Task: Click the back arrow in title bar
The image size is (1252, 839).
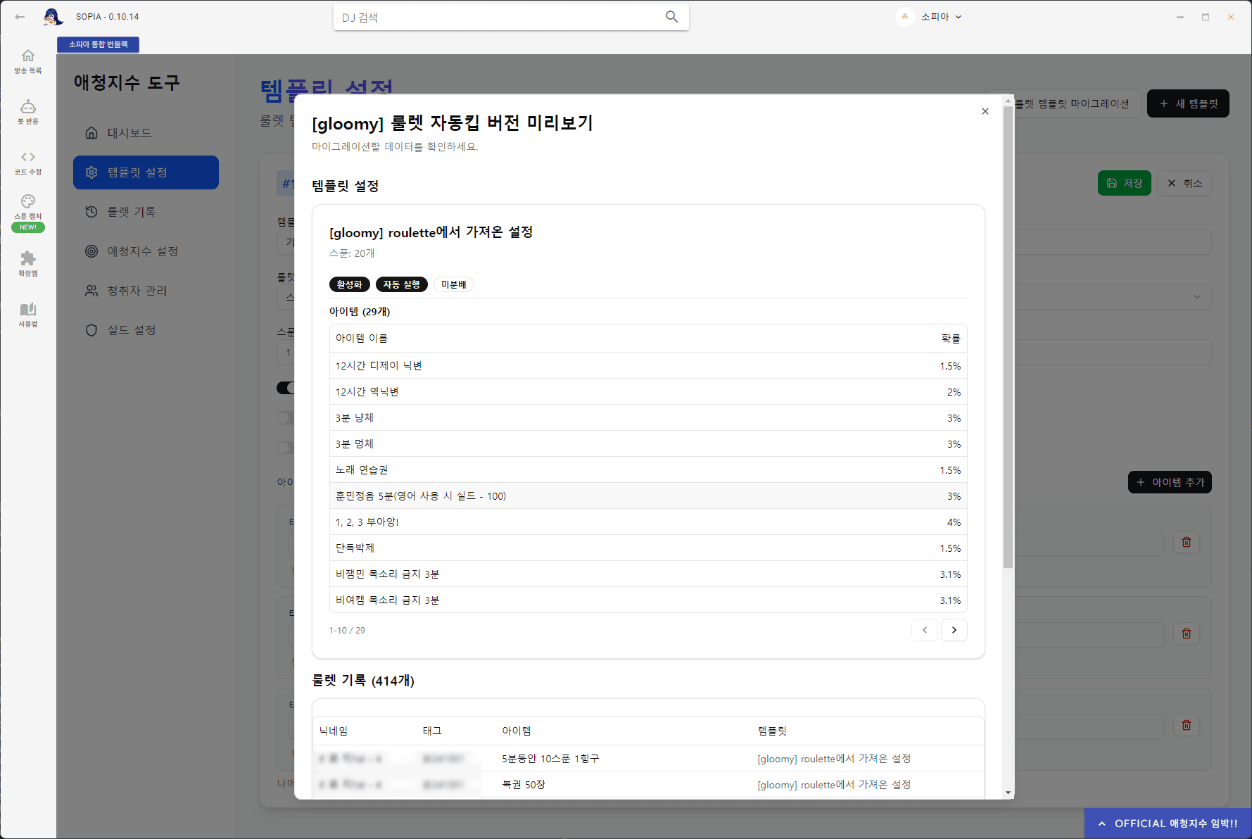Action: tap(20, 17)
